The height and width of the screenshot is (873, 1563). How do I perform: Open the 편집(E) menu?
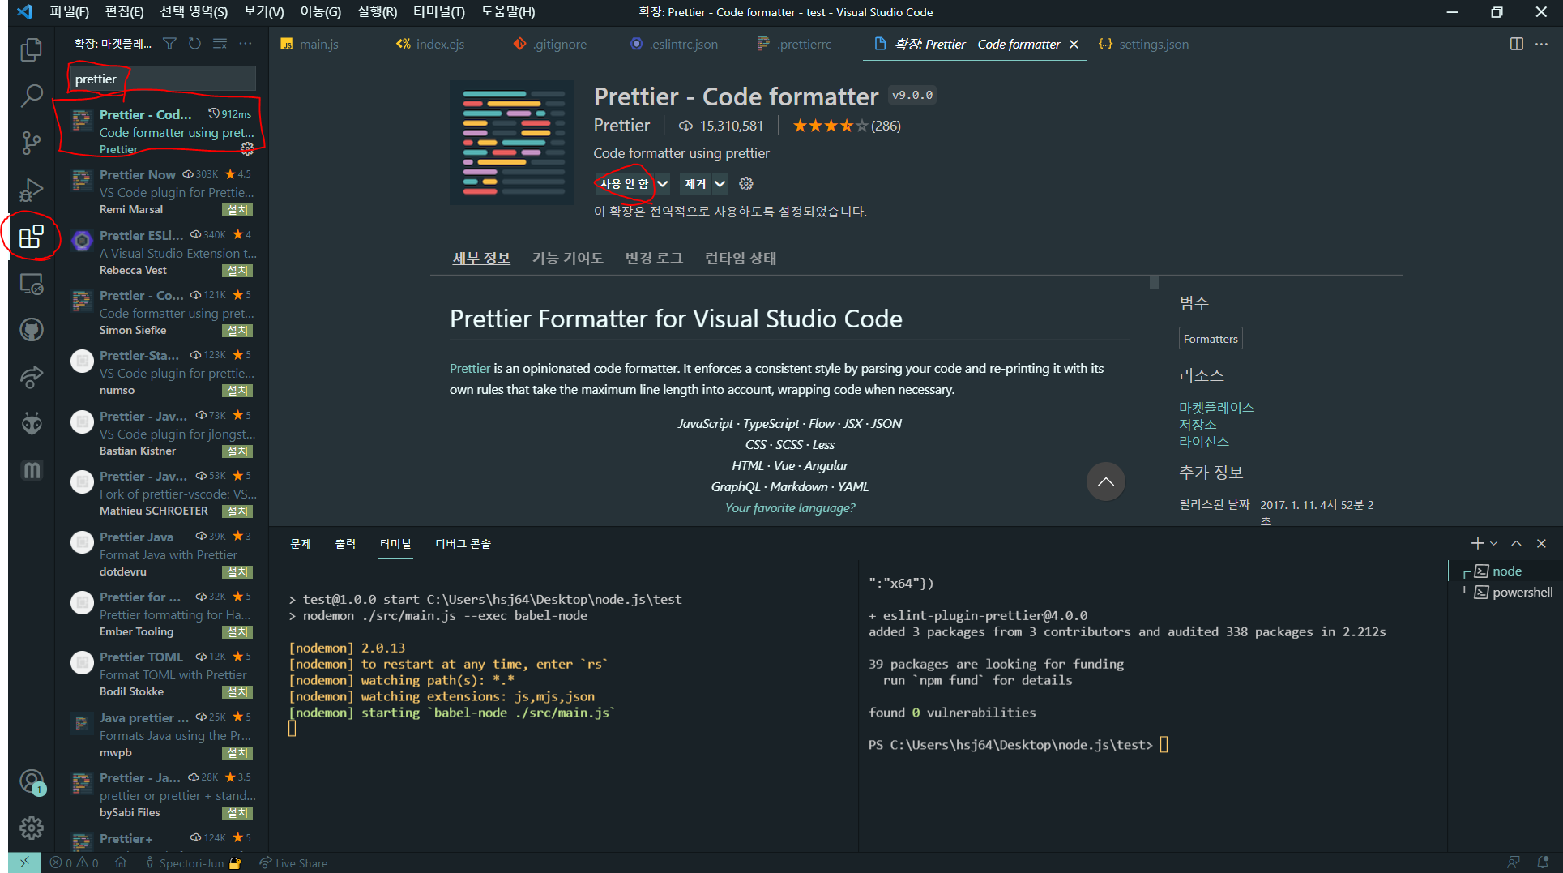tap(124, 12)
